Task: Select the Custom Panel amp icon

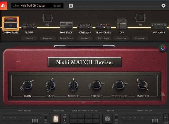Action: [x=11, y=24]
